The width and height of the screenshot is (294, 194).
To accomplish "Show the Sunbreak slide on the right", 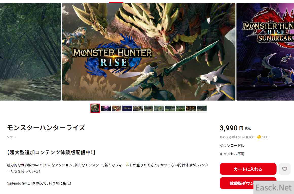I will click(265, 52).
